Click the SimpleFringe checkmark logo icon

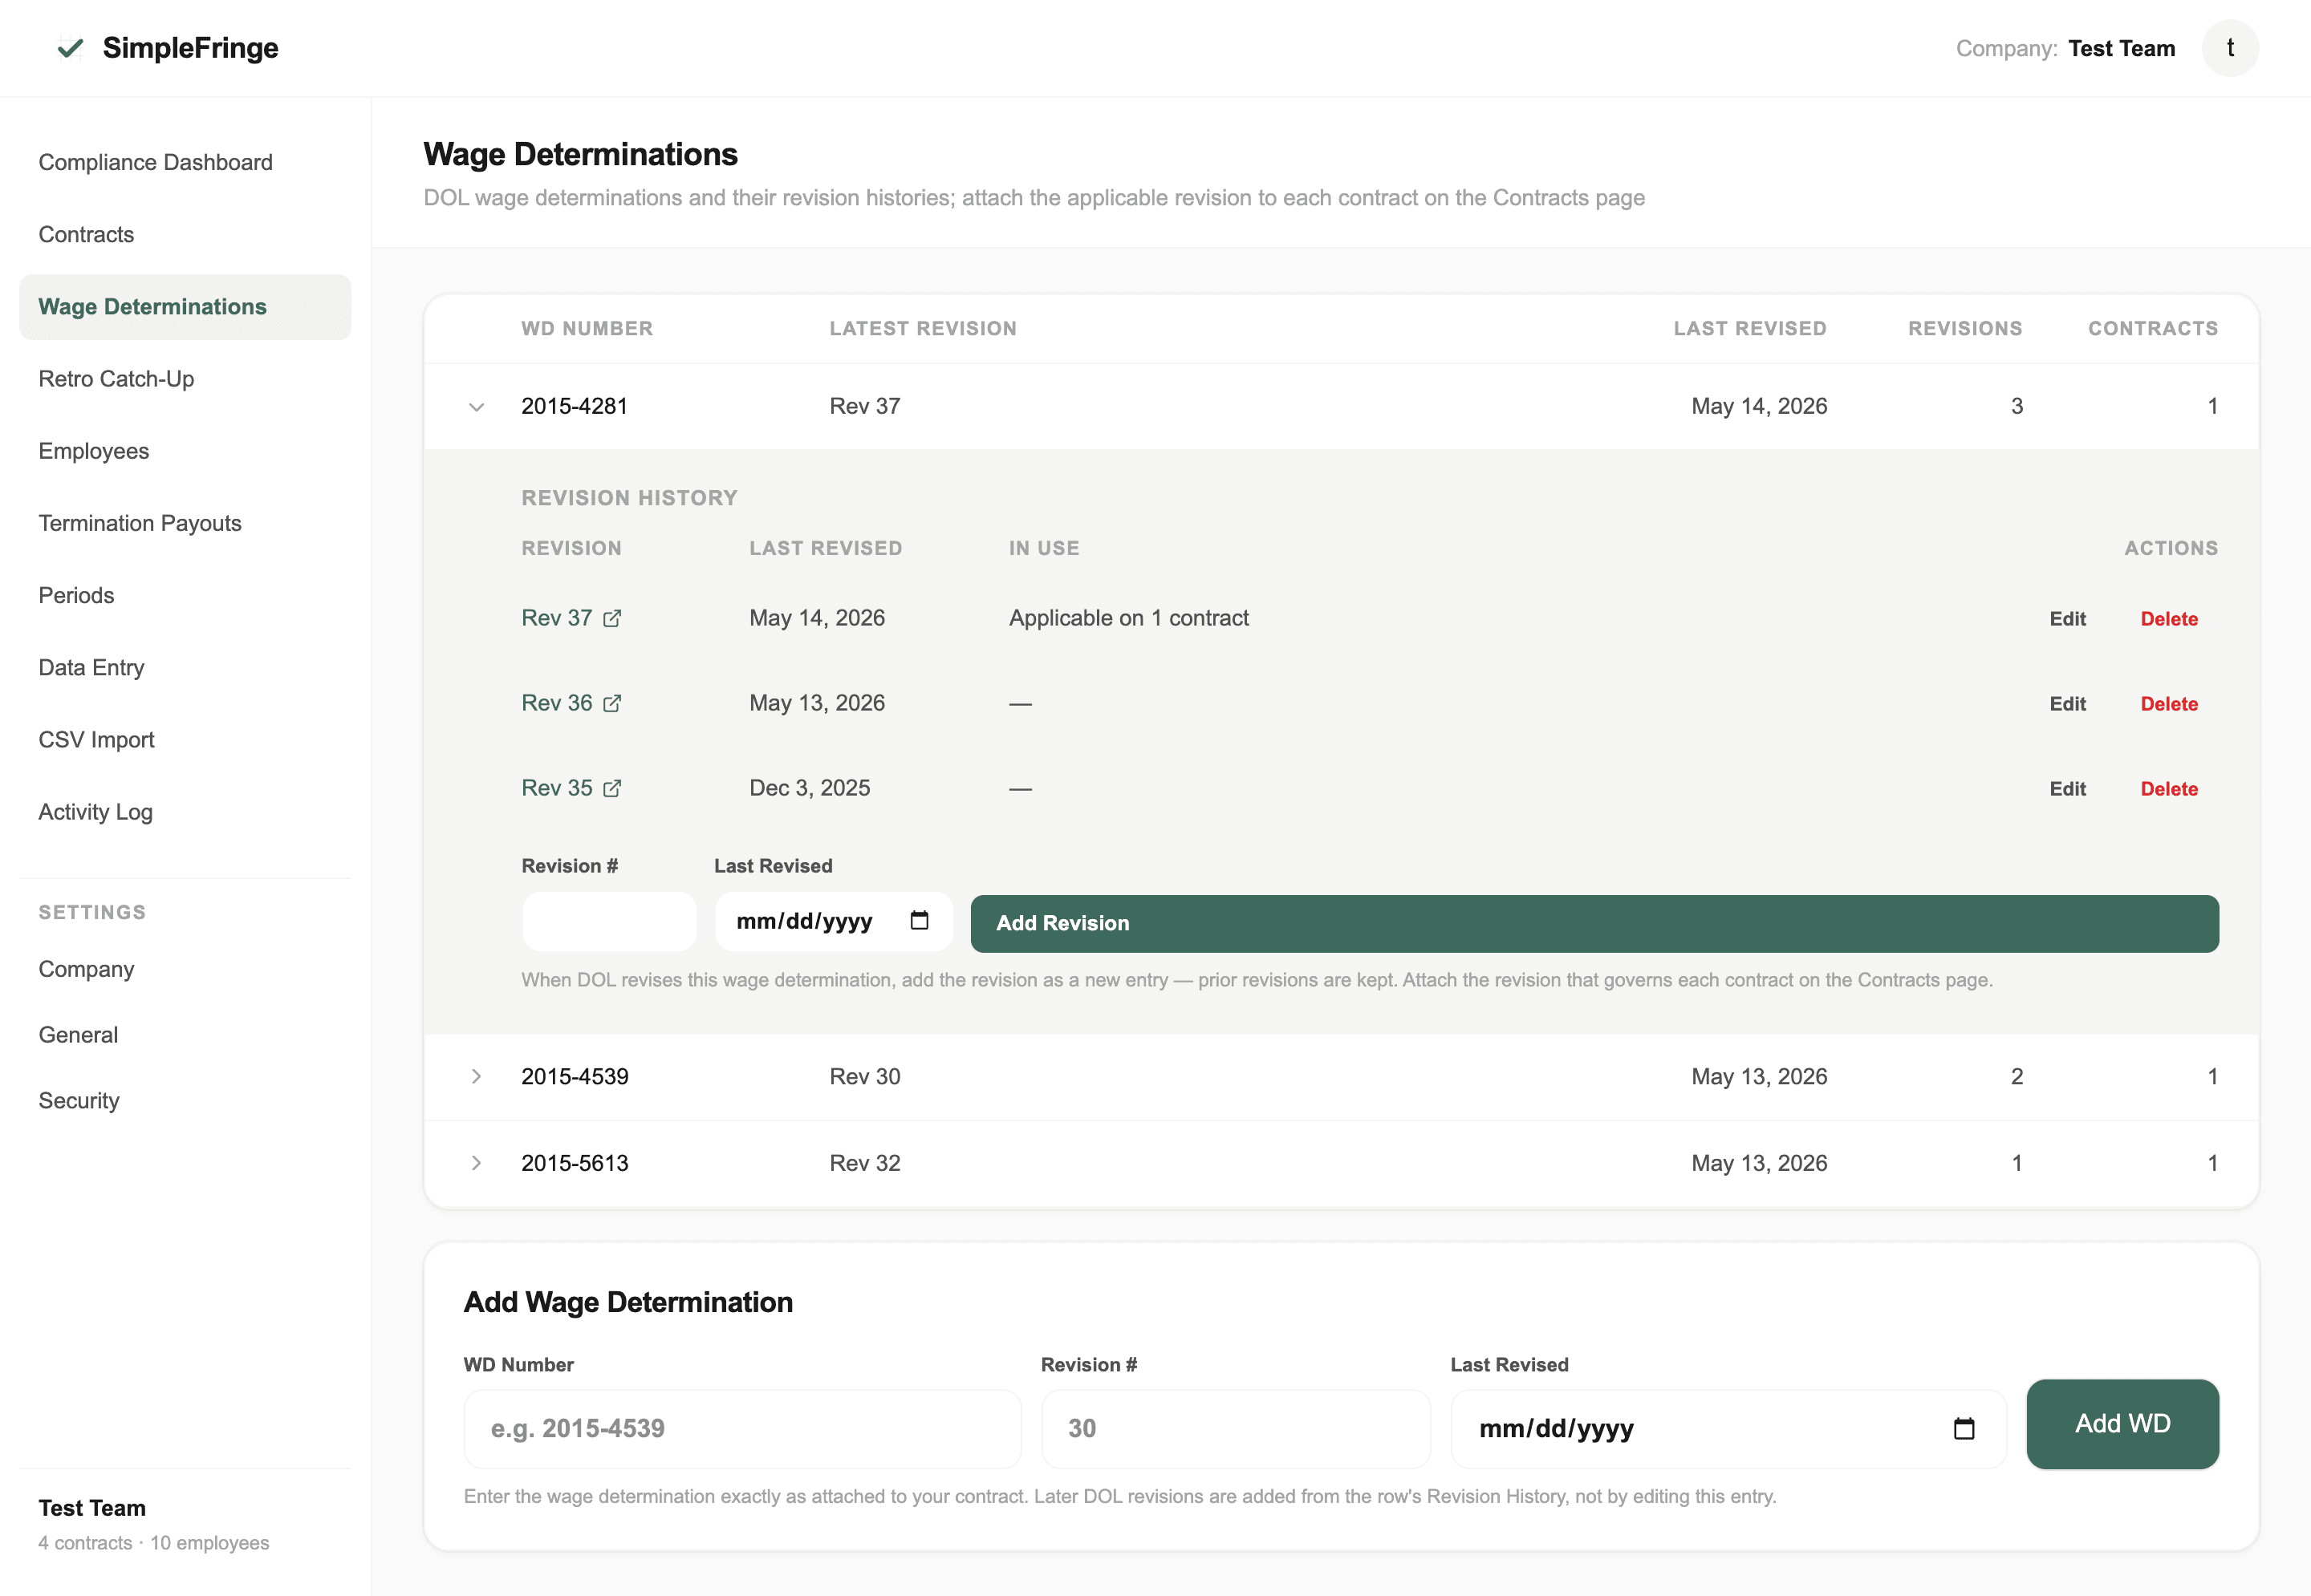click(x=70, y=48)
